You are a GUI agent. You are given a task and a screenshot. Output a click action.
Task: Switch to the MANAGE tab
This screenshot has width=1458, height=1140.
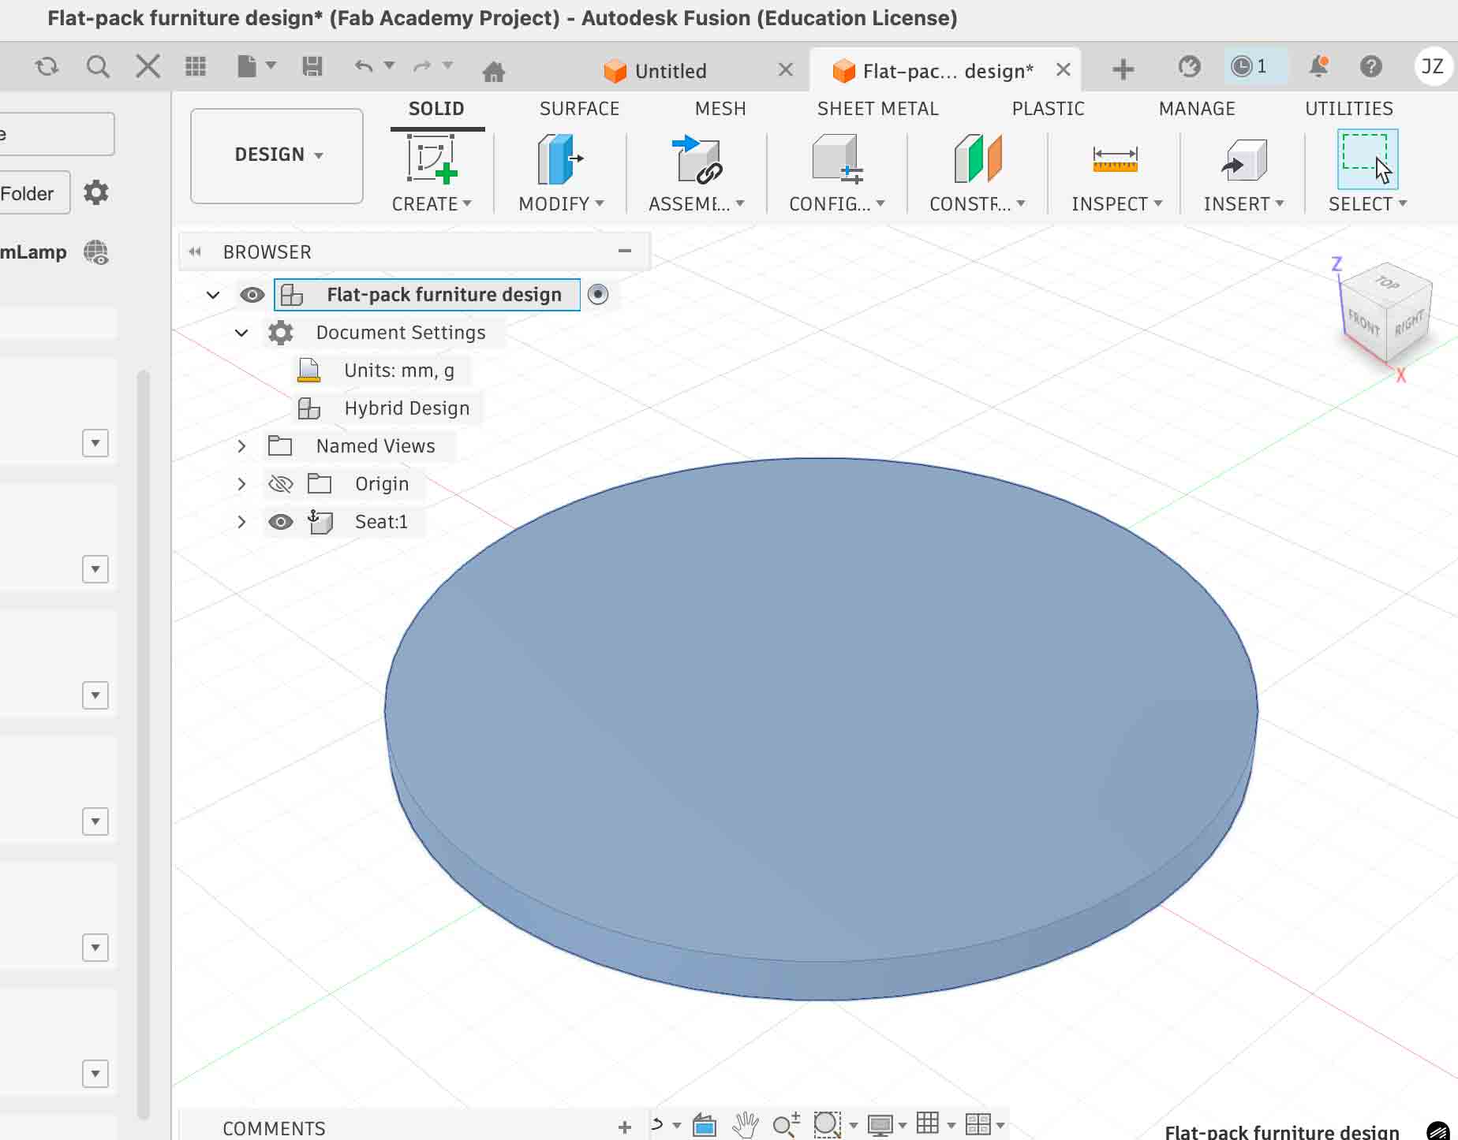(x=1197, y=109)
